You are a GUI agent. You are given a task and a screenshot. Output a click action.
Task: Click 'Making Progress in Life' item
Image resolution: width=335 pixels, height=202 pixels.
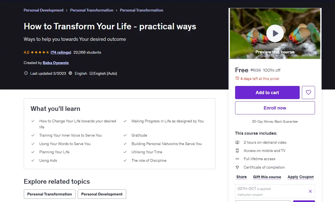(168, 121)
